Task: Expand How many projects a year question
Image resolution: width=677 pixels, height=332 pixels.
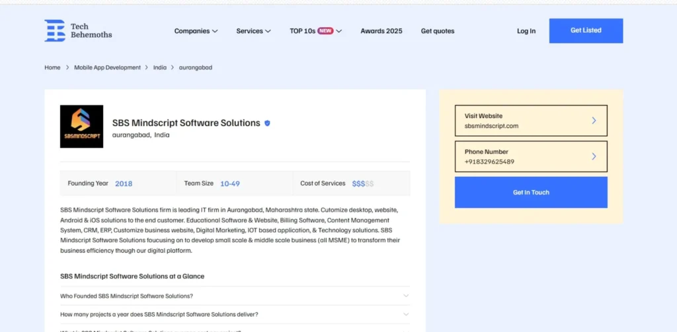Action: [x=235, y=314]
